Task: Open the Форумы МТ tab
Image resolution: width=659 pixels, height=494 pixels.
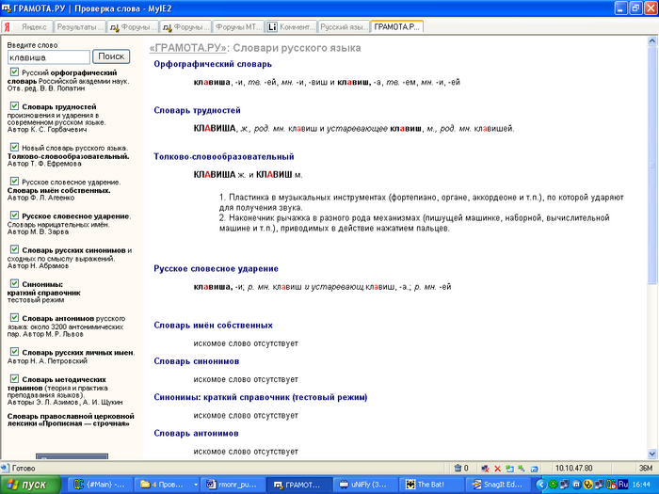Action: (x=239, y=27)
